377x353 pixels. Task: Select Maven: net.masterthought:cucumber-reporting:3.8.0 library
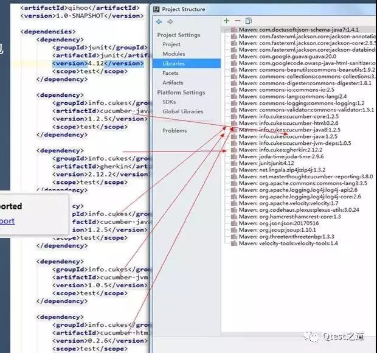pos(306,177)
